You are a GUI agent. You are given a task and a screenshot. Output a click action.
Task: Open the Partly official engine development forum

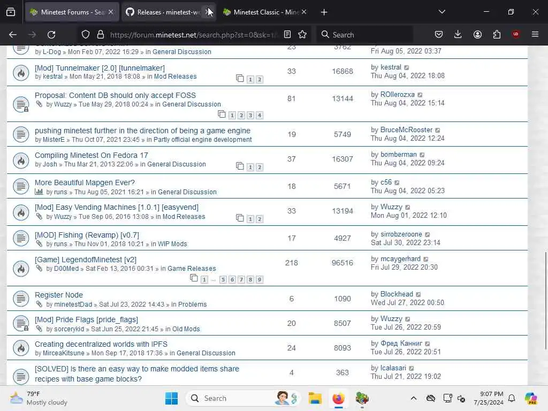pyautogui.click(x=203, y=140)
